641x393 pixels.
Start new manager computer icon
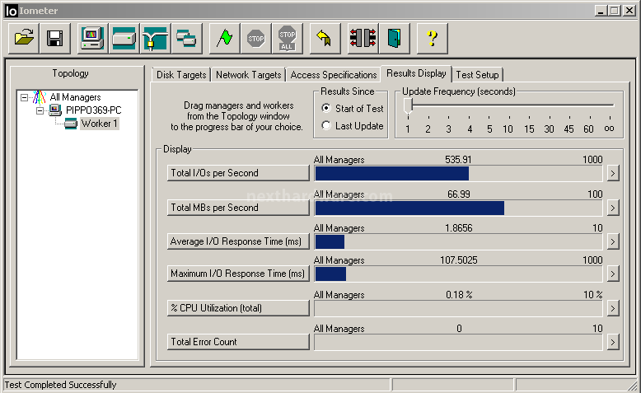point(92,39)
